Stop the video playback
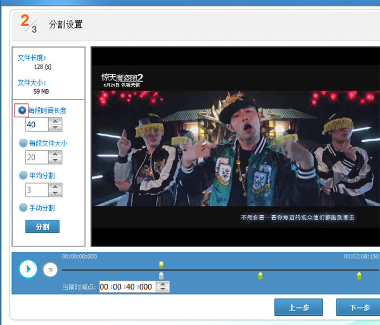 50,269
